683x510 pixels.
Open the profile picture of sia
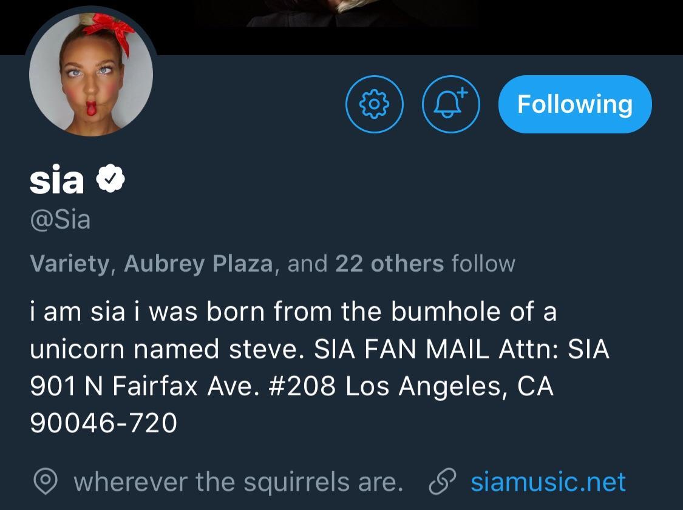[x=91, y=73]
